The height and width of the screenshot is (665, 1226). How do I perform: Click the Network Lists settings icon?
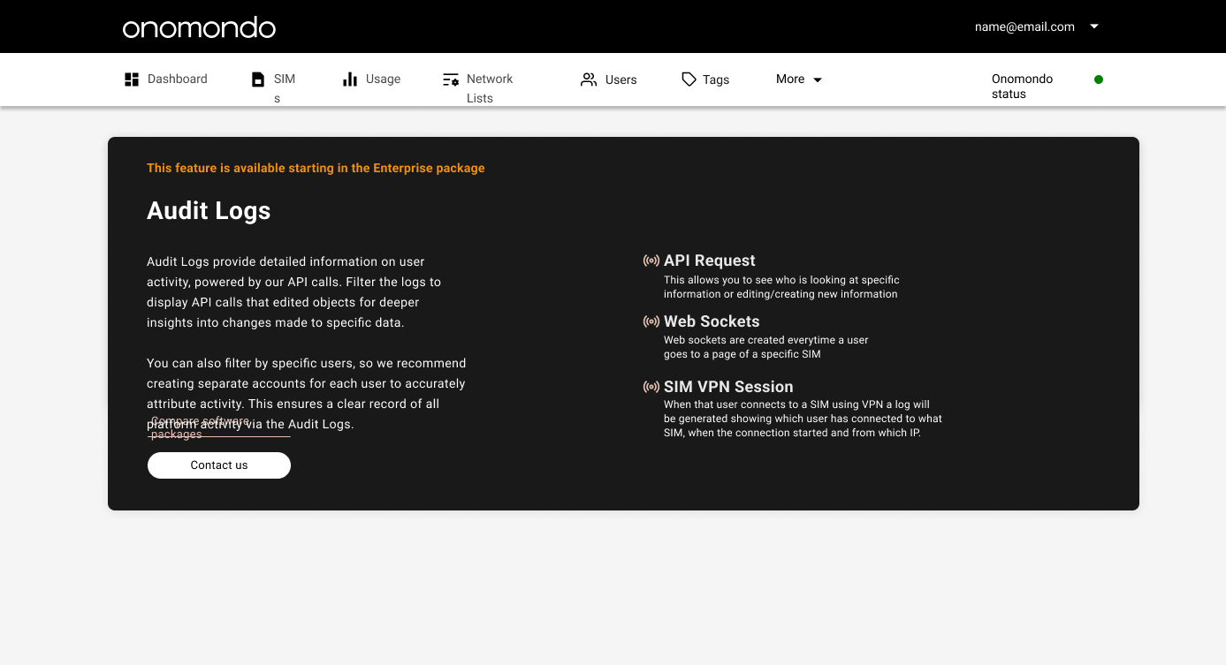point(451,79)
